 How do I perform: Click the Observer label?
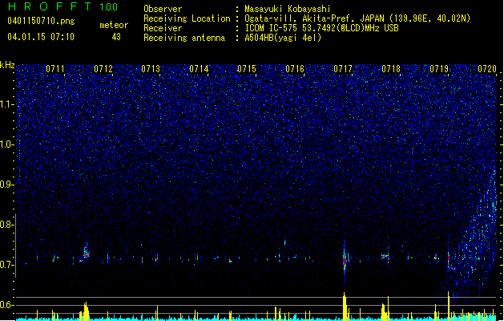pos(163,9)
